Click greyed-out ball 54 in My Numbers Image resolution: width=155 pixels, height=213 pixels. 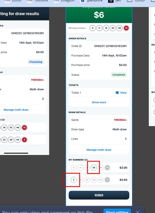tap(101, 180)
